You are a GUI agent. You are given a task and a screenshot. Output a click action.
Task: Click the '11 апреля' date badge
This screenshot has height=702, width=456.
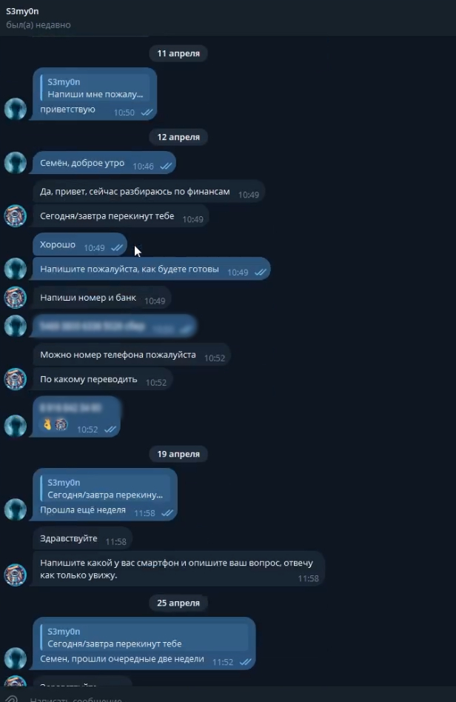click(x=178, y=53)
